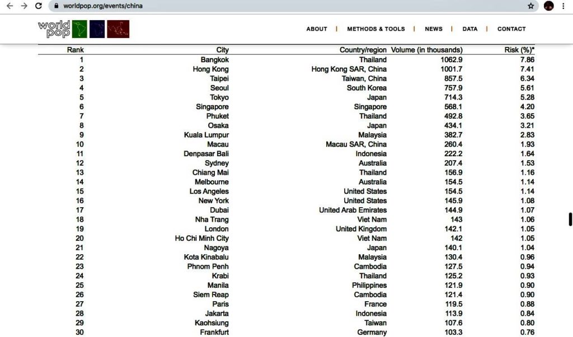Click the volume value 1062.9
573x337 pixels.
[452, 59]
